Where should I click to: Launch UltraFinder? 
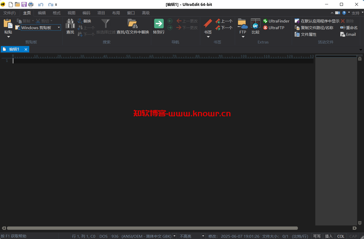tap(276, 21)
